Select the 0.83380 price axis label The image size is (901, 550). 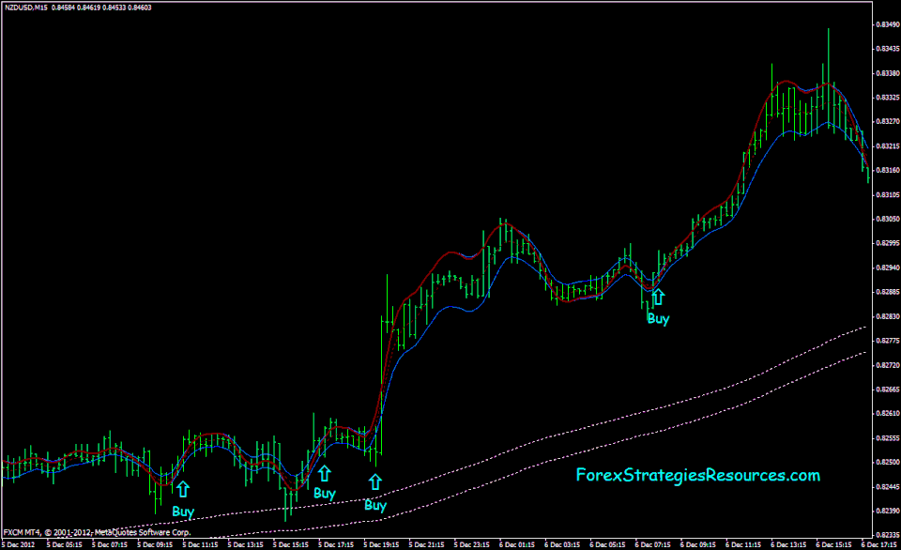[x=888, y=73]
